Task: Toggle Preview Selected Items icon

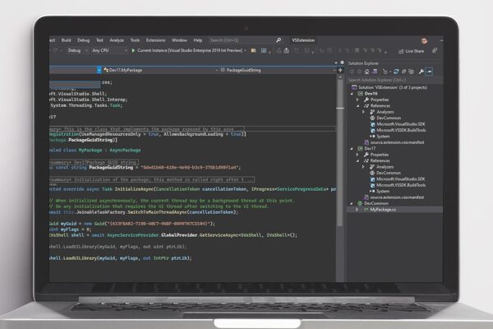Action: [429, 72]
